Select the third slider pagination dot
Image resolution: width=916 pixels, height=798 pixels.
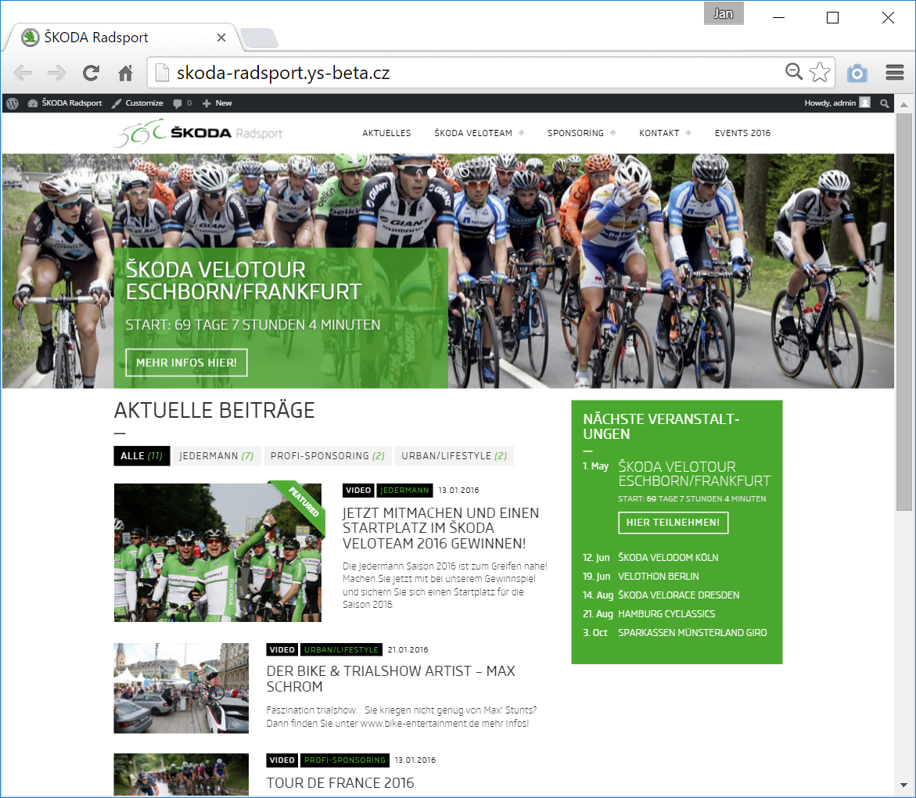tap(465, 172)
